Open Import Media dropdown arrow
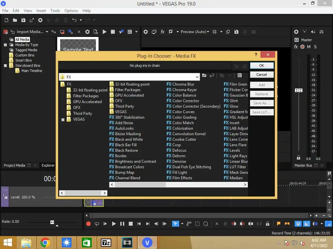 coord(47,32)
